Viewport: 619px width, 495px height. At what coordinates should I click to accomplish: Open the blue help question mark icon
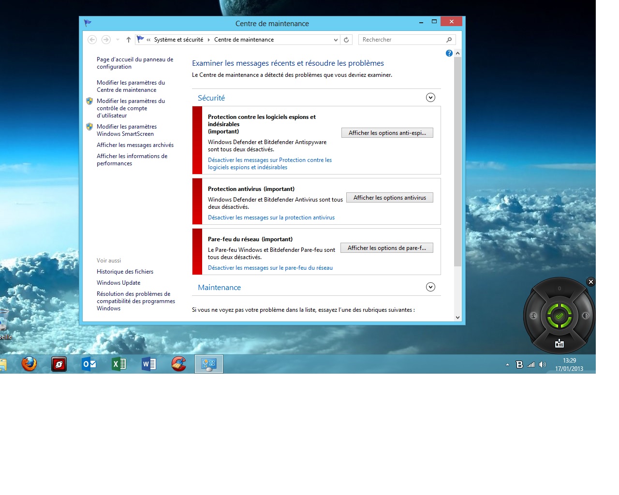click(x=449, y=53)
